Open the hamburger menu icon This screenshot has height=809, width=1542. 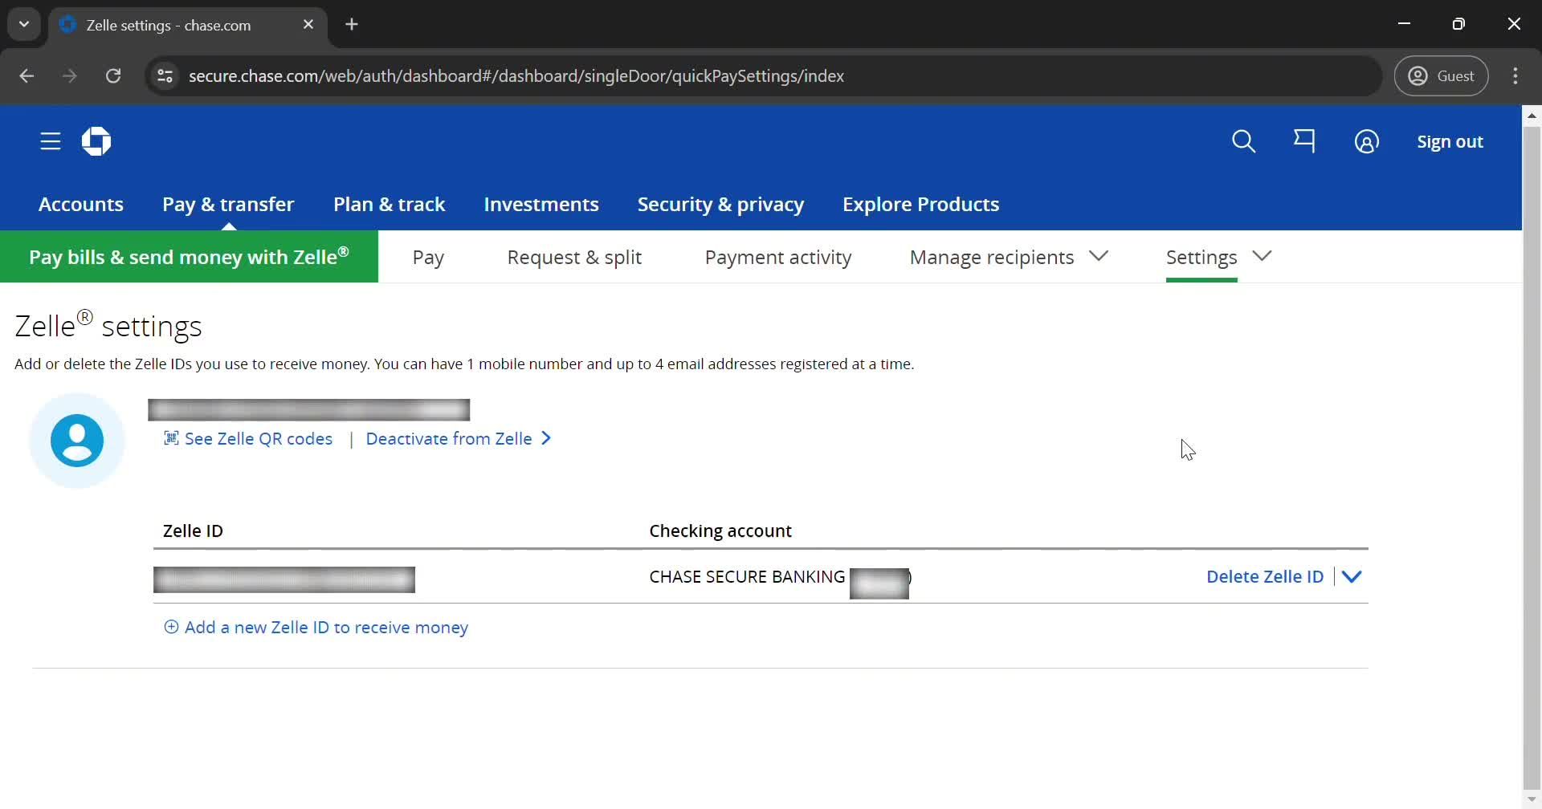coord(51,141)
